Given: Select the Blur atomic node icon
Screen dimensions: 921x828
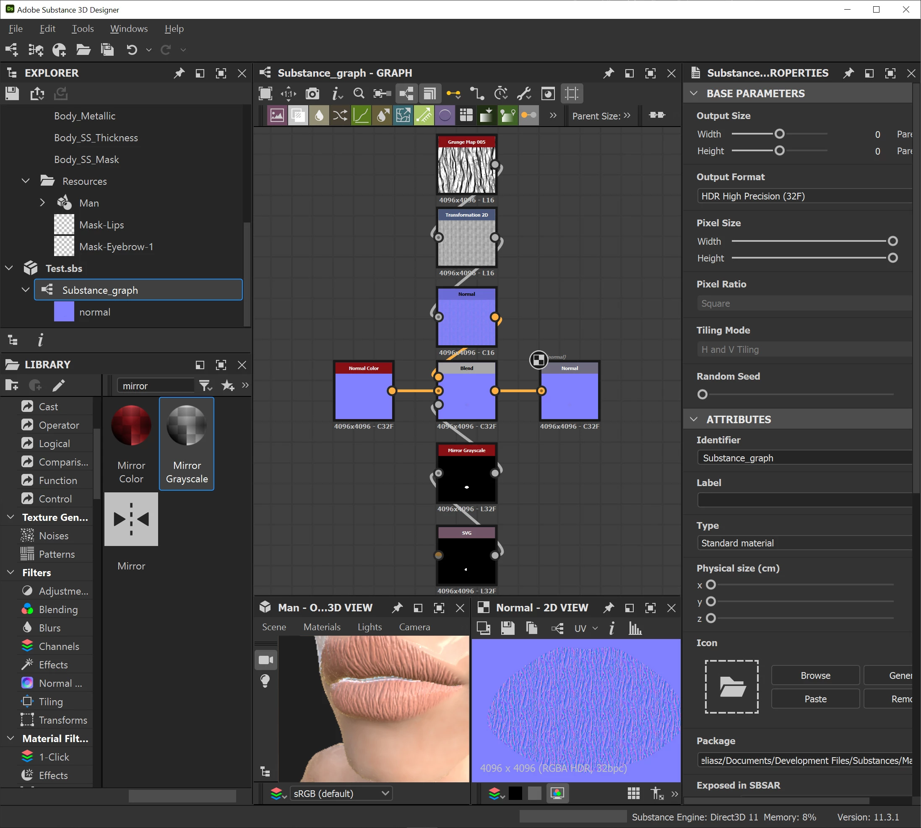Looking at the screenshot, I should coord(319,116).
